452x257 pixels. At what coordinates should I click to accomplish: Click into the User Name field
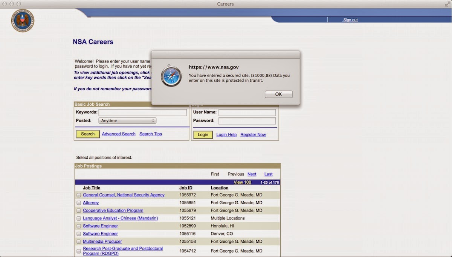pyautogui.click(x=247, y=113)
